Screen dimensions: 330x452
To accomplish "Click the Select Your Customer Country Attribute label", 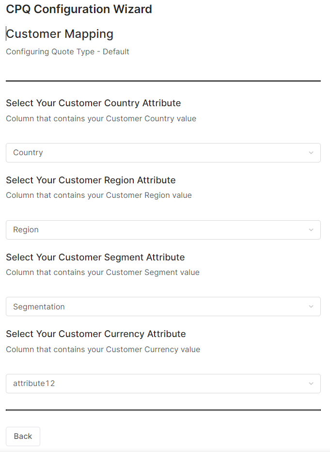I will tap(93, 103).
